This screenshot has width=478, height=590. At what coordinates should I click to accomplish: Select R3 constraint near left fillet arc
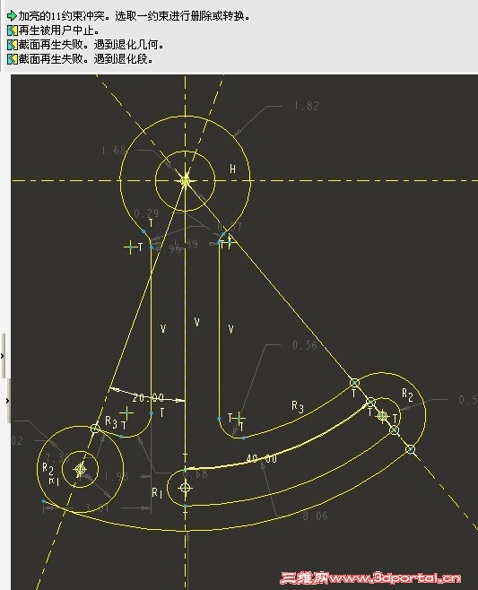[110, 421]
